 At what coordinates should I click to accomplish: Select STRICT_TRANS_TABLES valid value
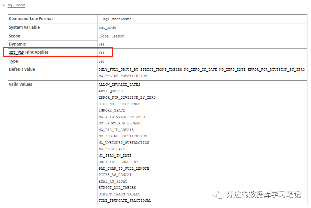(119, 194)
